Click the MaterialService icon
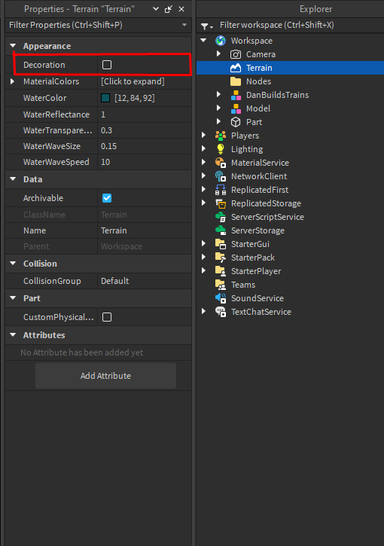This screenshot has width=384, height=546. [x=221, y=163]
